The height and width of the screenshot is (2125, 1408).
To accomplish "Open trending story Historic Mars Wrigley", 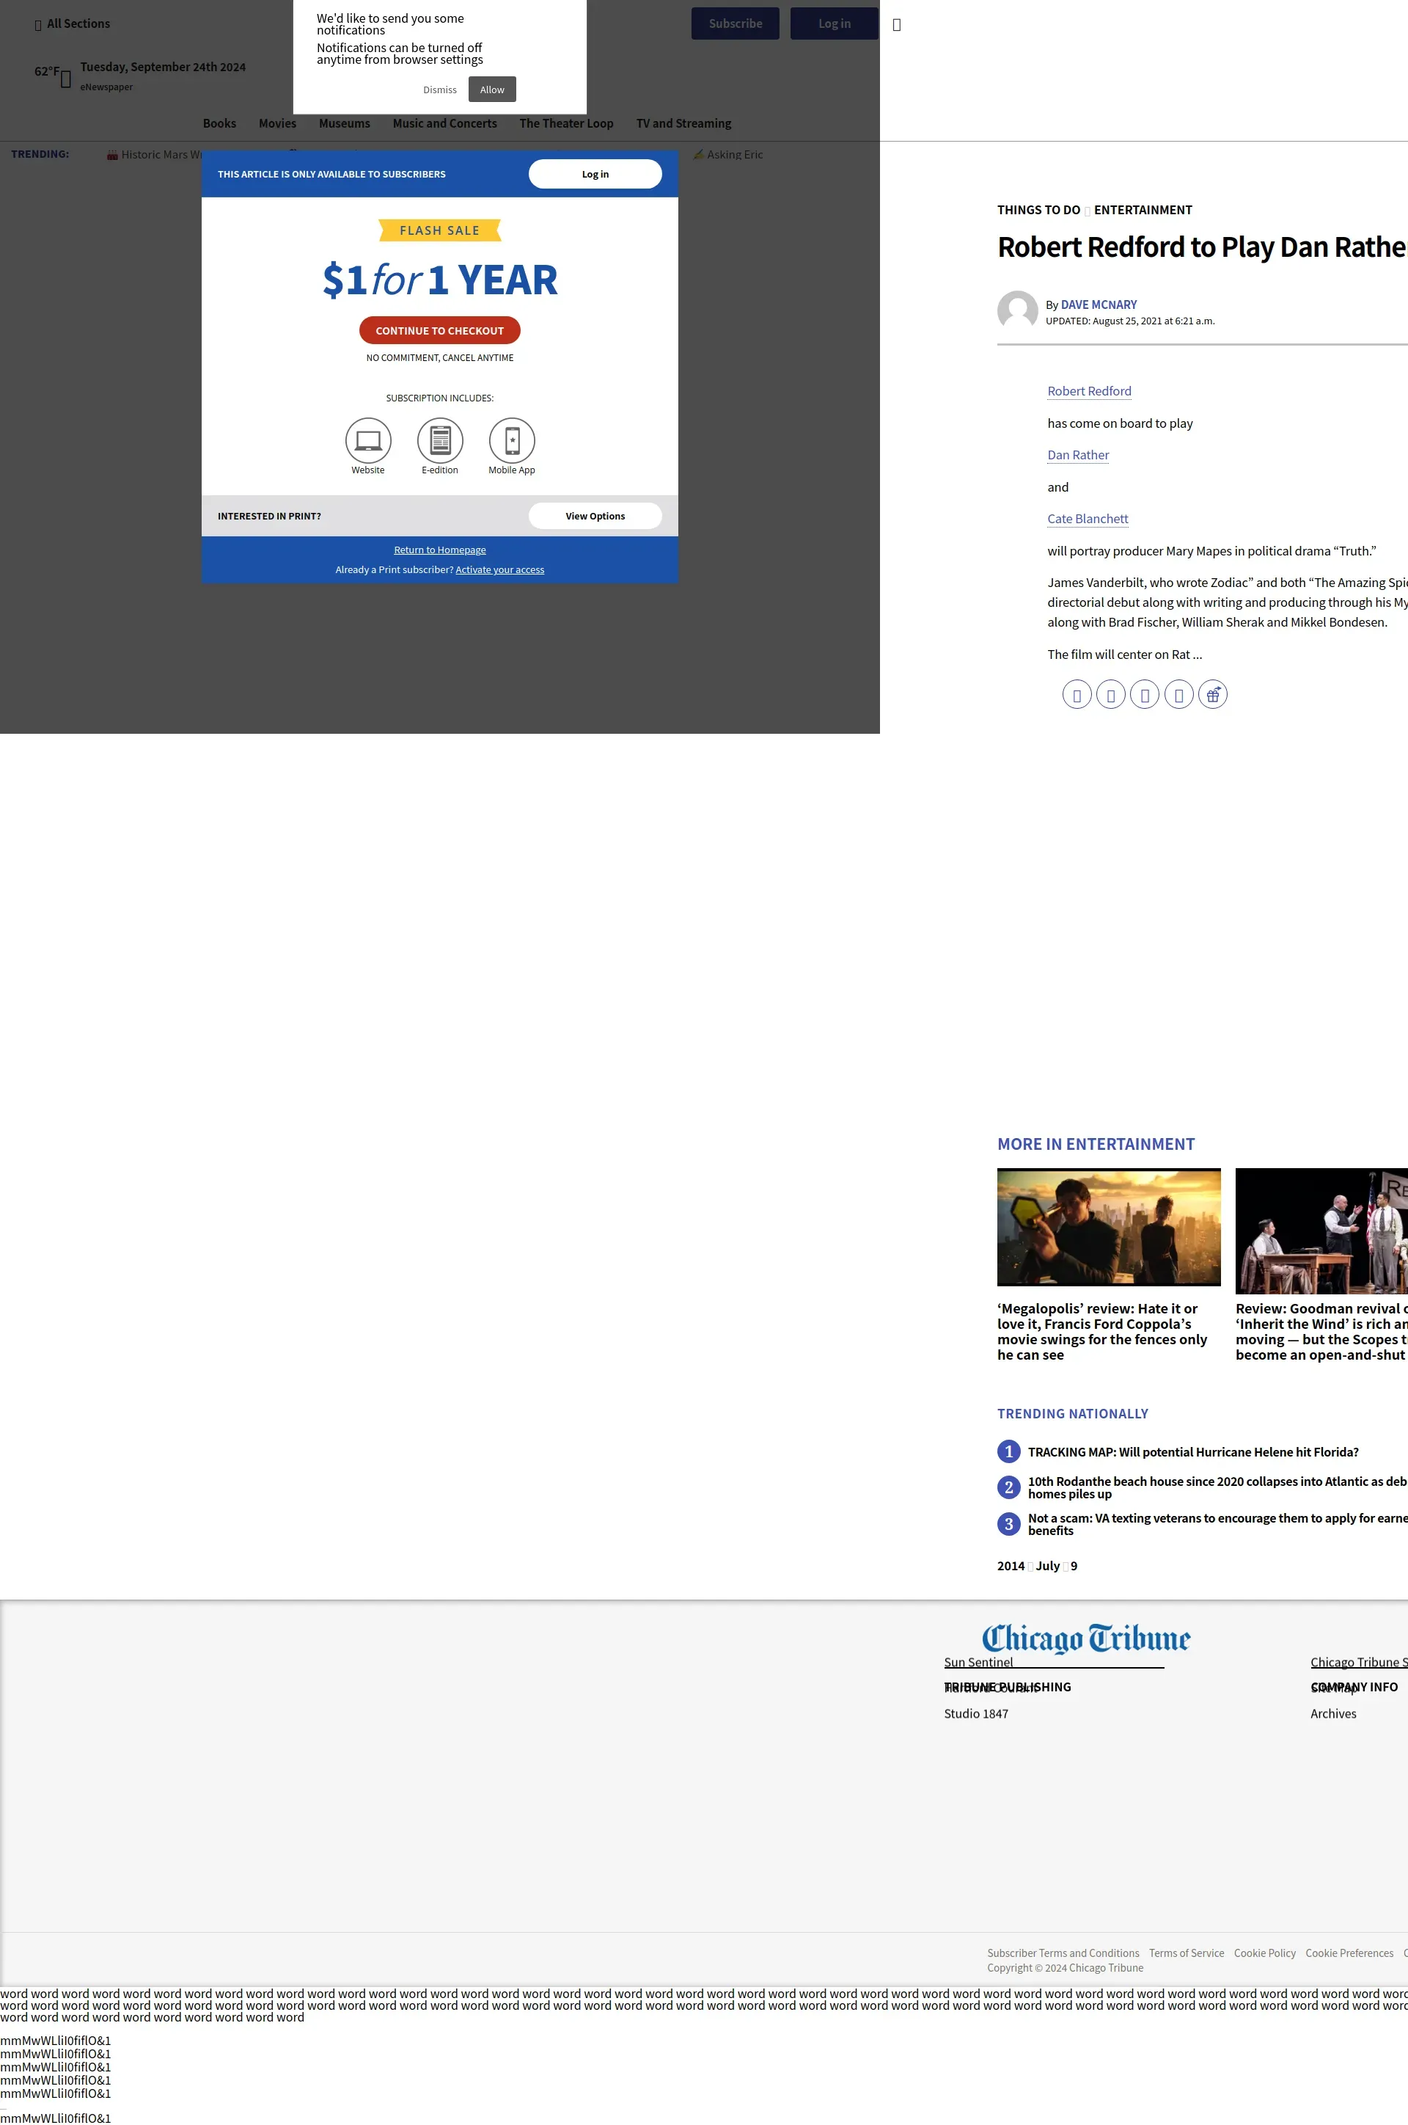I will coord(155,155).
